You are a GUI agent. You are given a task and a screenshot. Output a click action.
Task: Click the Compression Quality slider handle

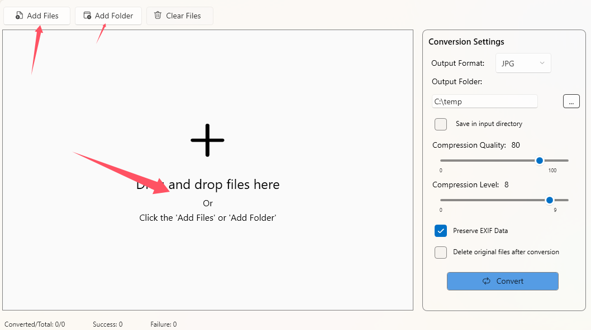[x=540, y=161]
